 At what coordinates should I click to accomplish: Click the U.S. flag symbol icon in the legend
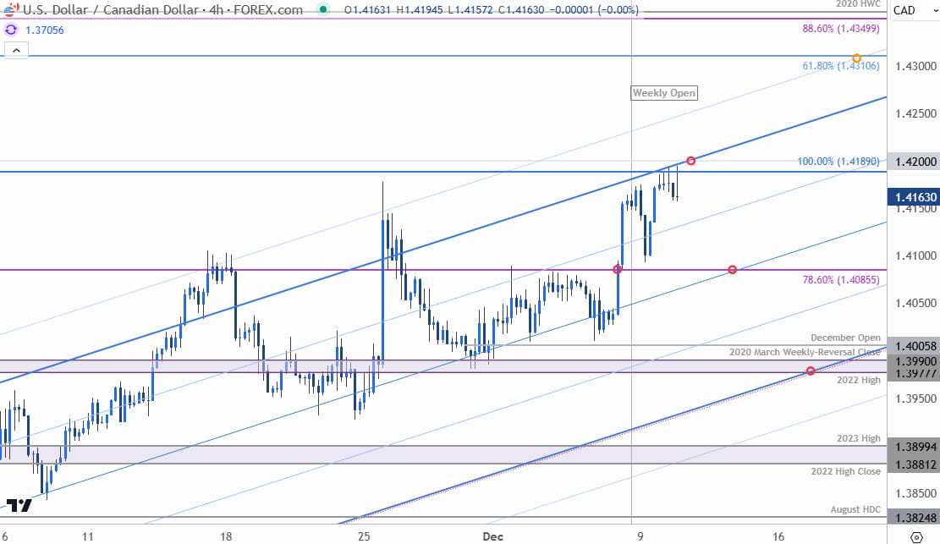[12, 10]
